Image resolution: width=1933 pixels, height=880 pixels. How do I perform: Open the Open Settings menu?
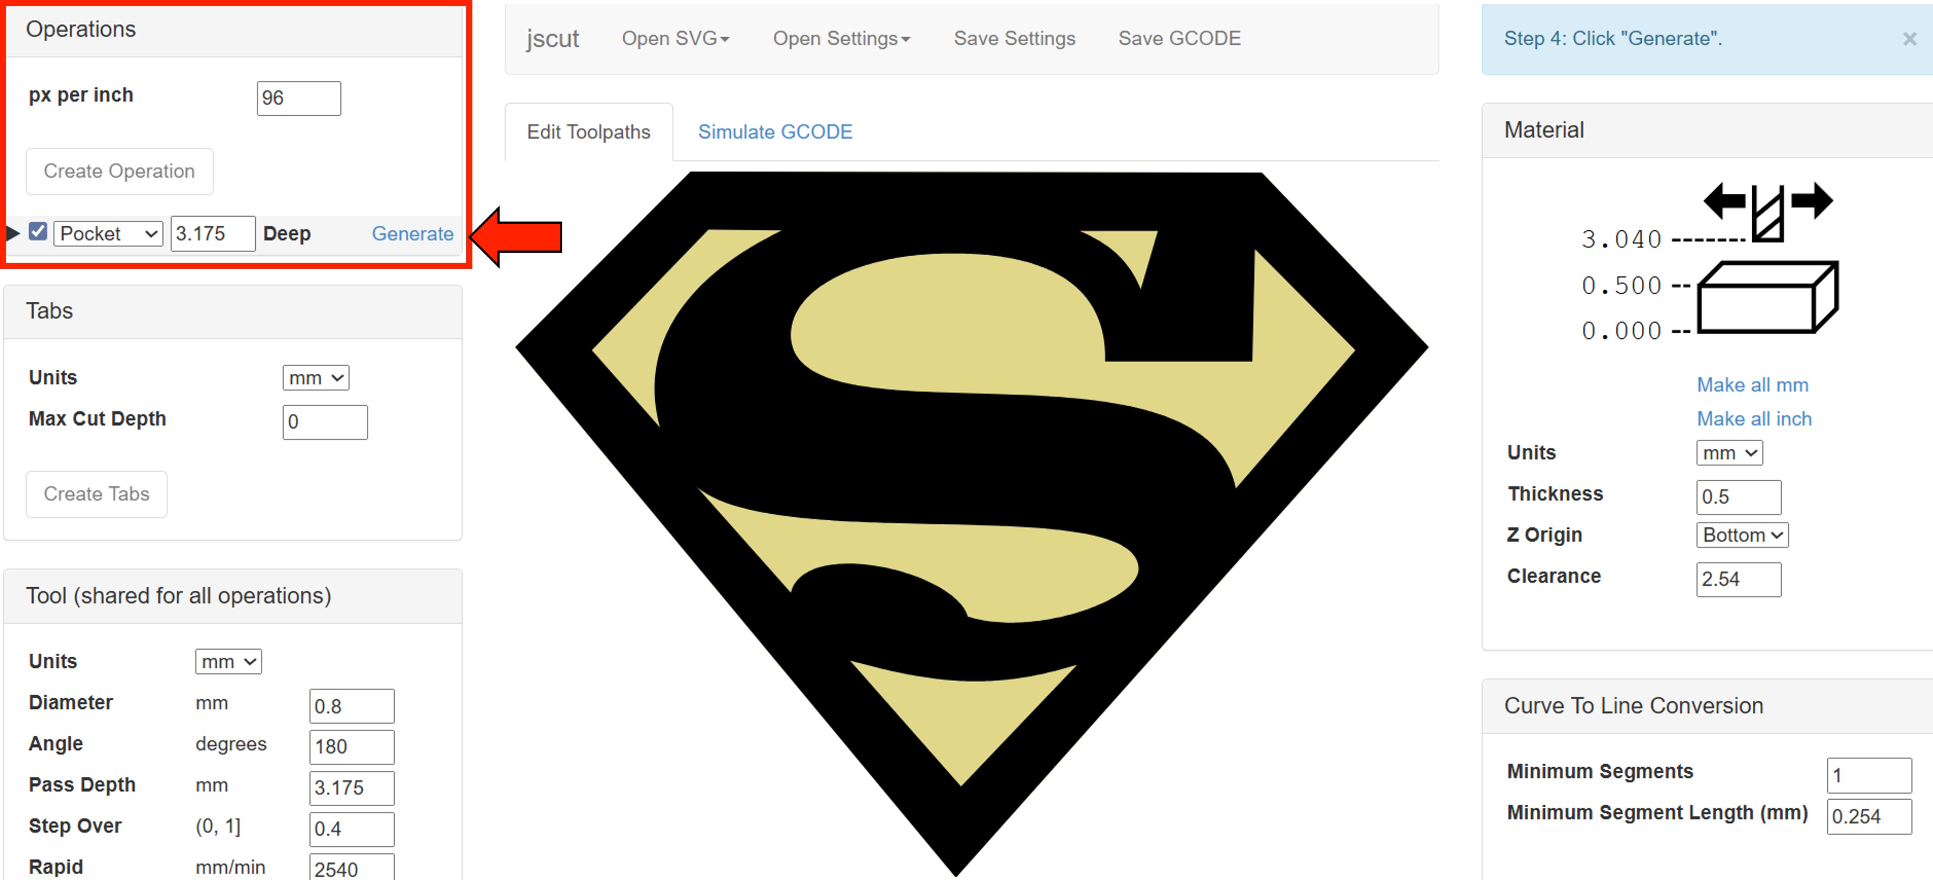click(841, 39)
